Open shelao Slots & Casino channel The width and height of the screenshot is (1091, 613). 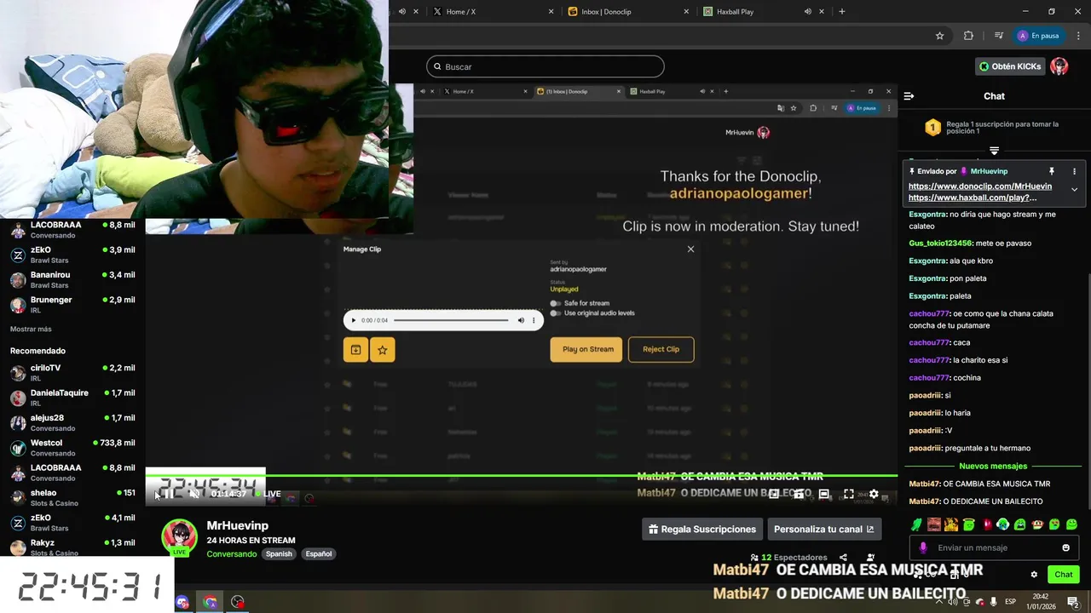[72, 497]
